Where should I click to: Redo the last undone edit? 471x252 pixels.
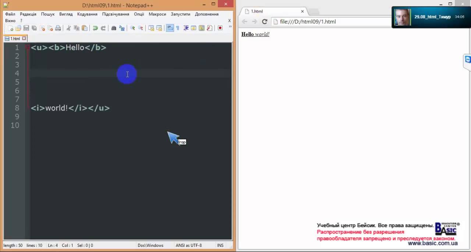point(103,28)
